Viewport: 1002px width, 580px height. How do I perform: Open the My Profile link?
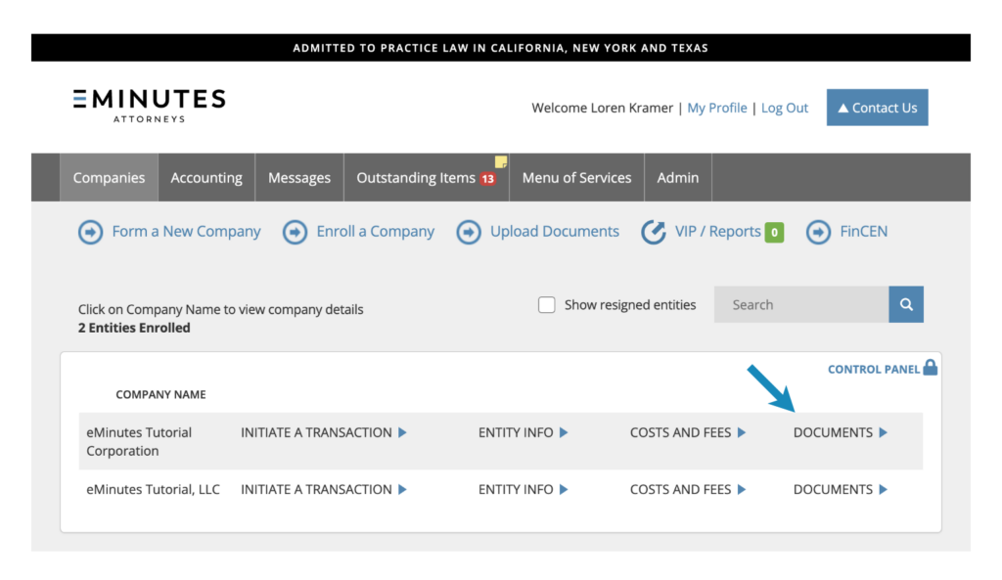716,109
